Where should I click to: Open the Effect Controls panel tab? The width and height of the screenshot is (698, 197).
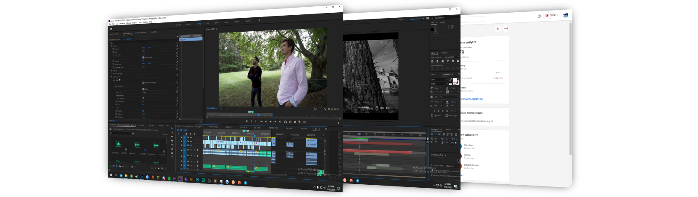coord(127,33)
